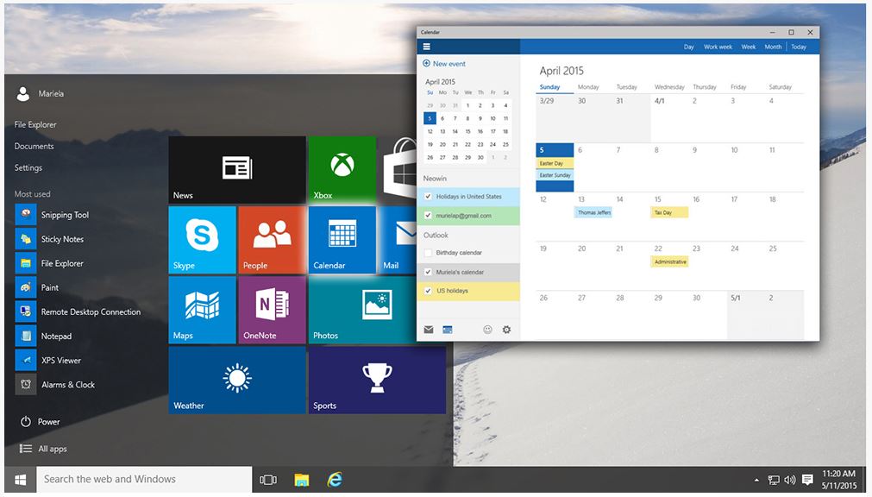Screen dimensions: 872x497
Task: Open the Easter Sunday event
Action: click(555, 175)
